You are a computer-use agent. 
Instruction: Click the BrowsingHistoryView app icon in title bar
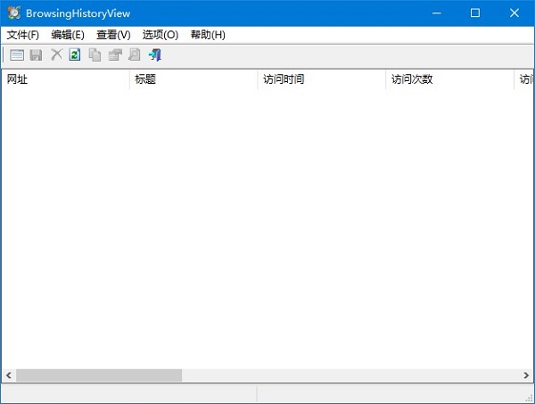coord(14,13)
